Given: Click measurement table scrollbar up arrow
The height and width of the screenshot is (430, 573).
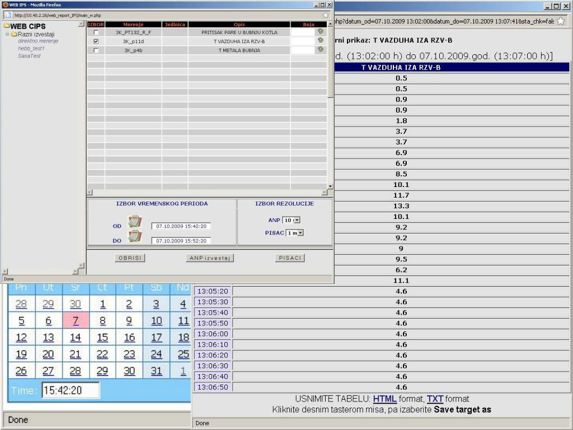Looking at the screenshot, I should (330, 24).
